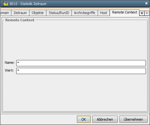This screenshot has width=150, height=125.
Task: Select the Objekte tab
Action: [x=38, y=13]
